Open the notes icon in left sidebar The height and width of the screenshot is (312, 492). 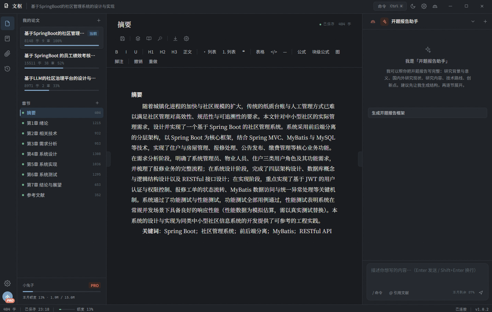click(8, 38)
